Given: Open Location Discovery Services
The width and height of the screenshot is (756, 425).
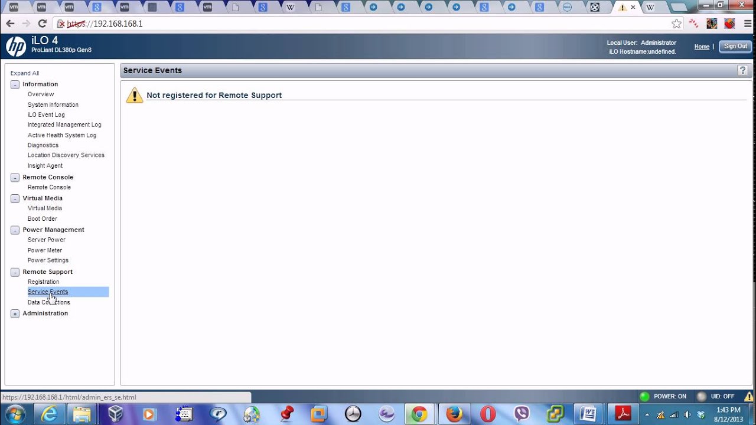Looking at the screenshot, I should pyautogui.click(x=66, y=155).
